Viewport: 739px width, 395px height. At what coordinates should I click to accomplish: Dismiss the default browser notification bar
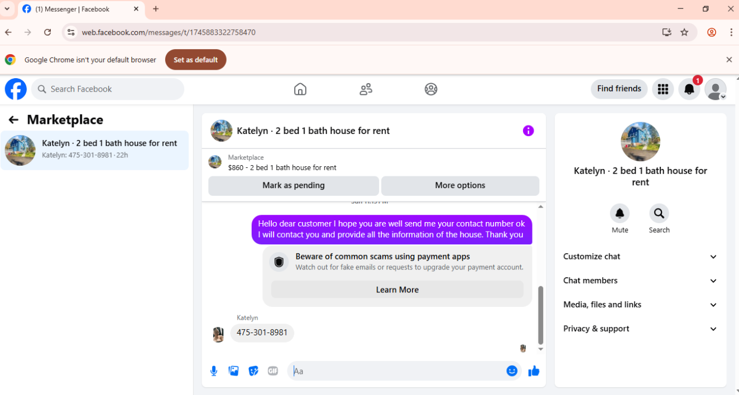tap(729, 60)
